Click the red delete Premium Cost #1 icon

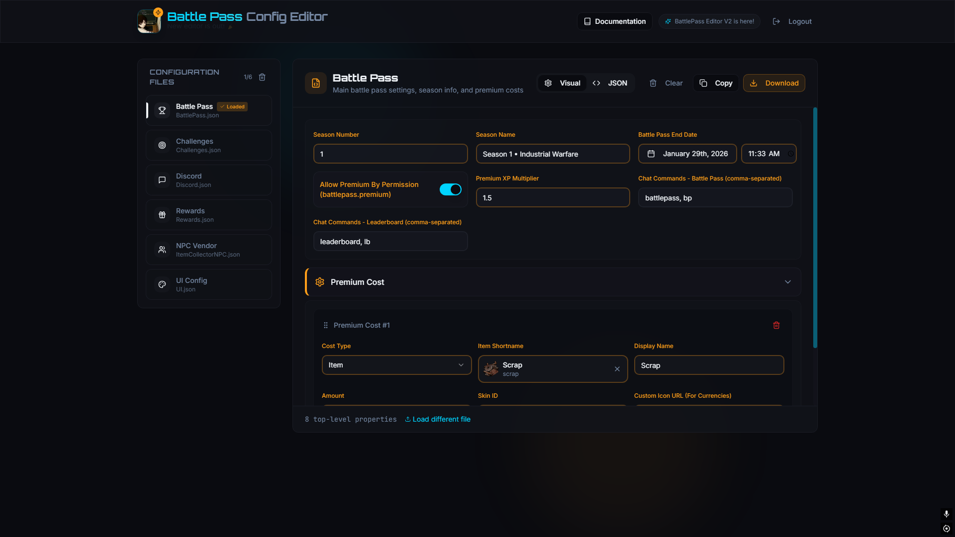click(776, 325)
